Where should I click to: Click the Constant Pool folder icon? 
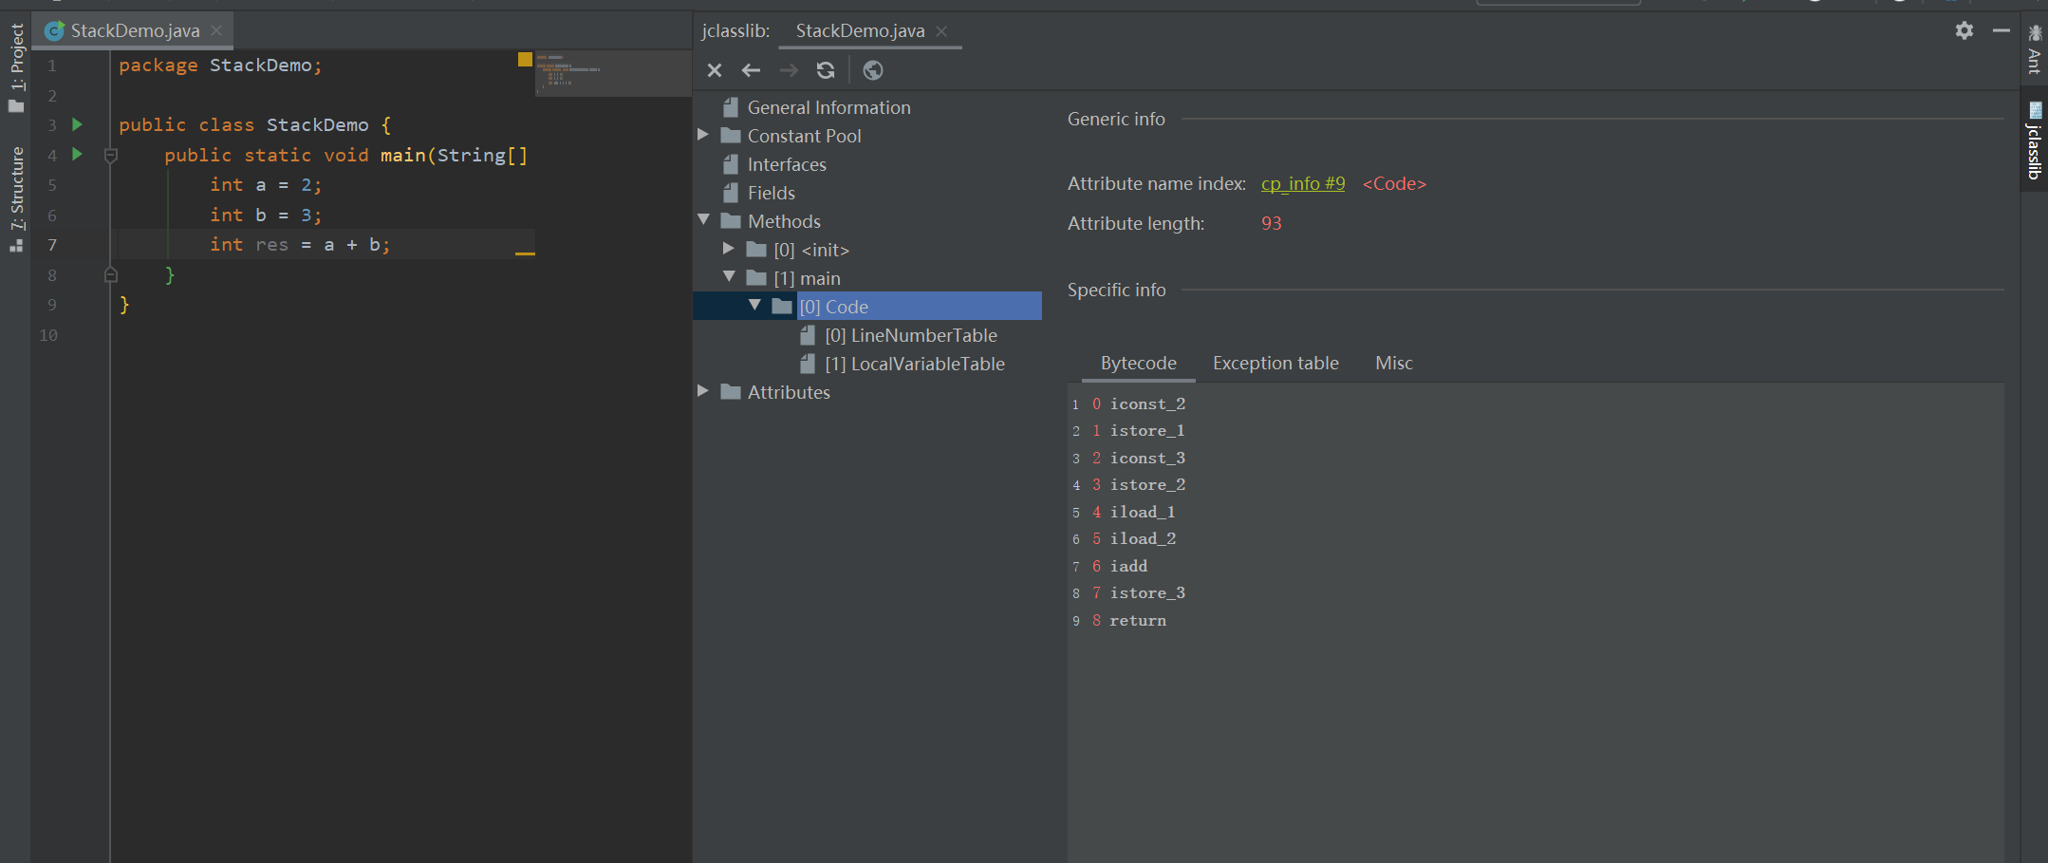tap(731, 136)
